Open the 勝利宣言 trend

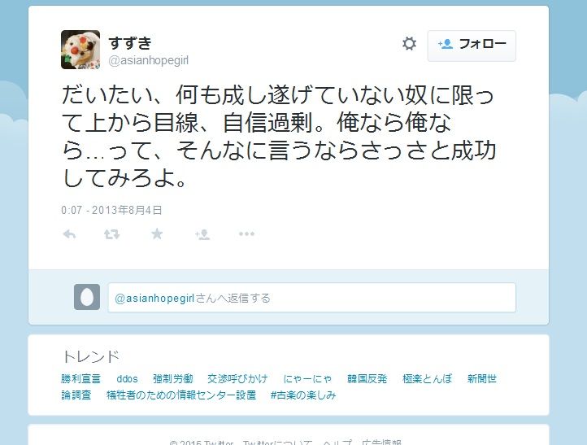pos(80,379)
